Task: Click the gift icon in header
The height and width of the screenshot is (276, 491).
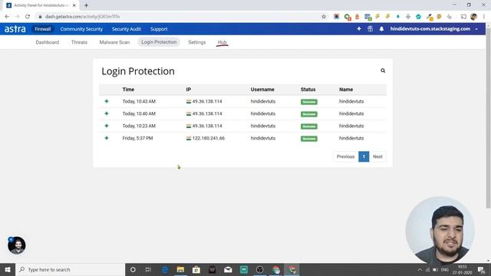Action: [370, 29]
